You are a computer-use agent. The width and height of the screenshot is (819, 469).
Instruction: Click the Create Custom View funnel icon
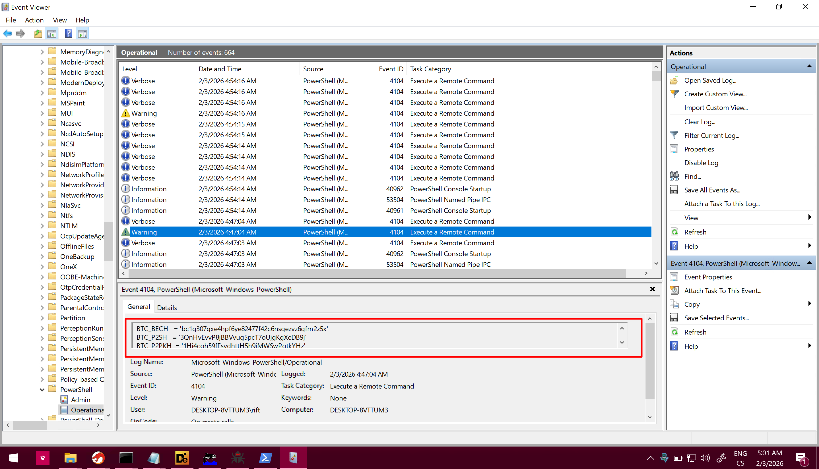(674, 94)
